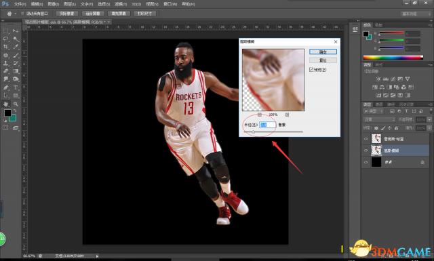Change screen mode from toolbox

point(16,128)
